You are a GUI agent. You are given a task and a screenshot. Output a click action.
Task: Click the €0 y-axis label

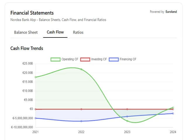(x=31, y=109)
